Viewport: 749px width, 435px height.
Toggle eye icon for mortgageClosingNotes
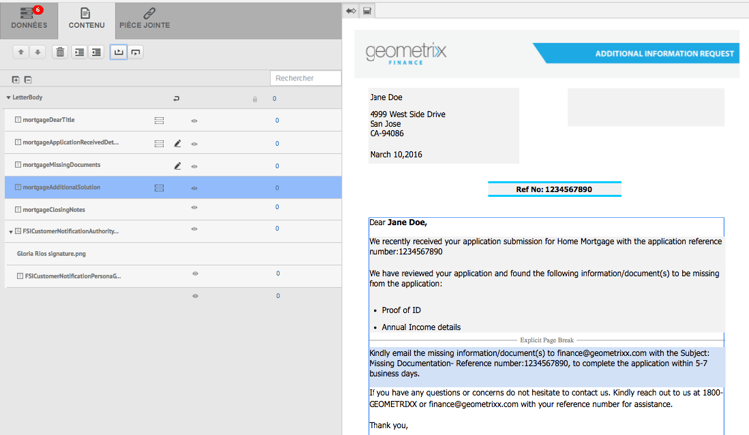click(x=194, y=207)
